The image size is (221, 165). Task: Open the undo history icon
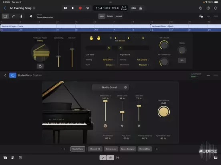click(201, 8)
